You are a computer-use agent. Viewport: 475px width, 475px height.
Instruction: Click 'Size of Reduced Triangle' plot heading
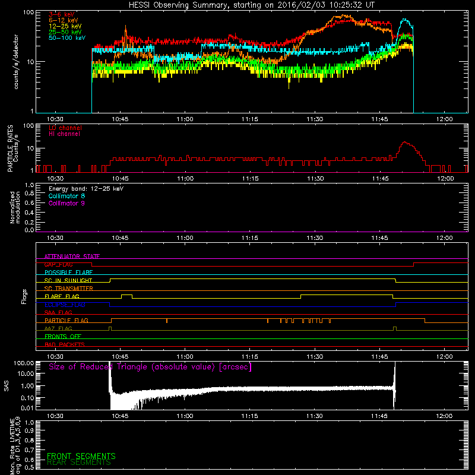[x=150, y=367]
